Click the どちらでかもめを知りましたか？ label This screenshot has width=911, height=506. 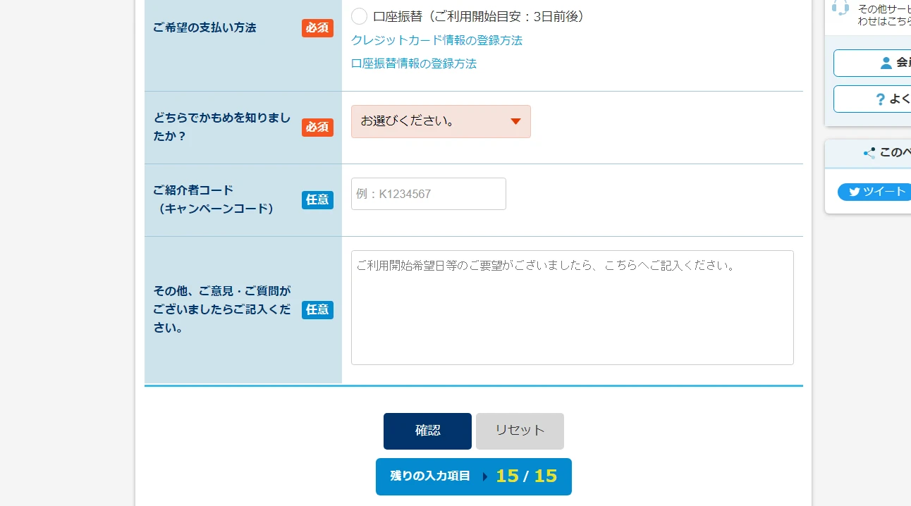pyautogui.click(x=222, y=127)
